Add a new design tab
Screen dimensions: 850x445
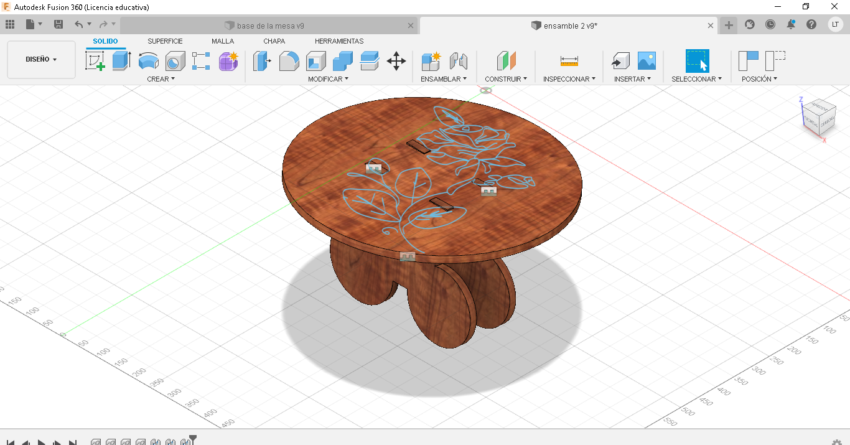click(x=729, y=25)
